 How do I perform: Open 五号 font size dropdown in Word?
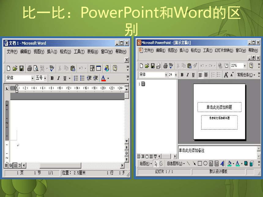click(x=45, y=78)
